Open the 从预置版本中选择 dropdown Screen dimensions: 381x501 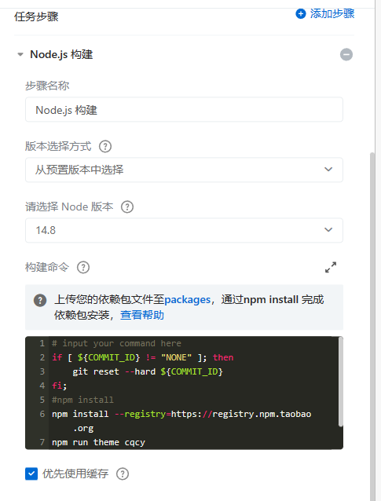point(184,170)
